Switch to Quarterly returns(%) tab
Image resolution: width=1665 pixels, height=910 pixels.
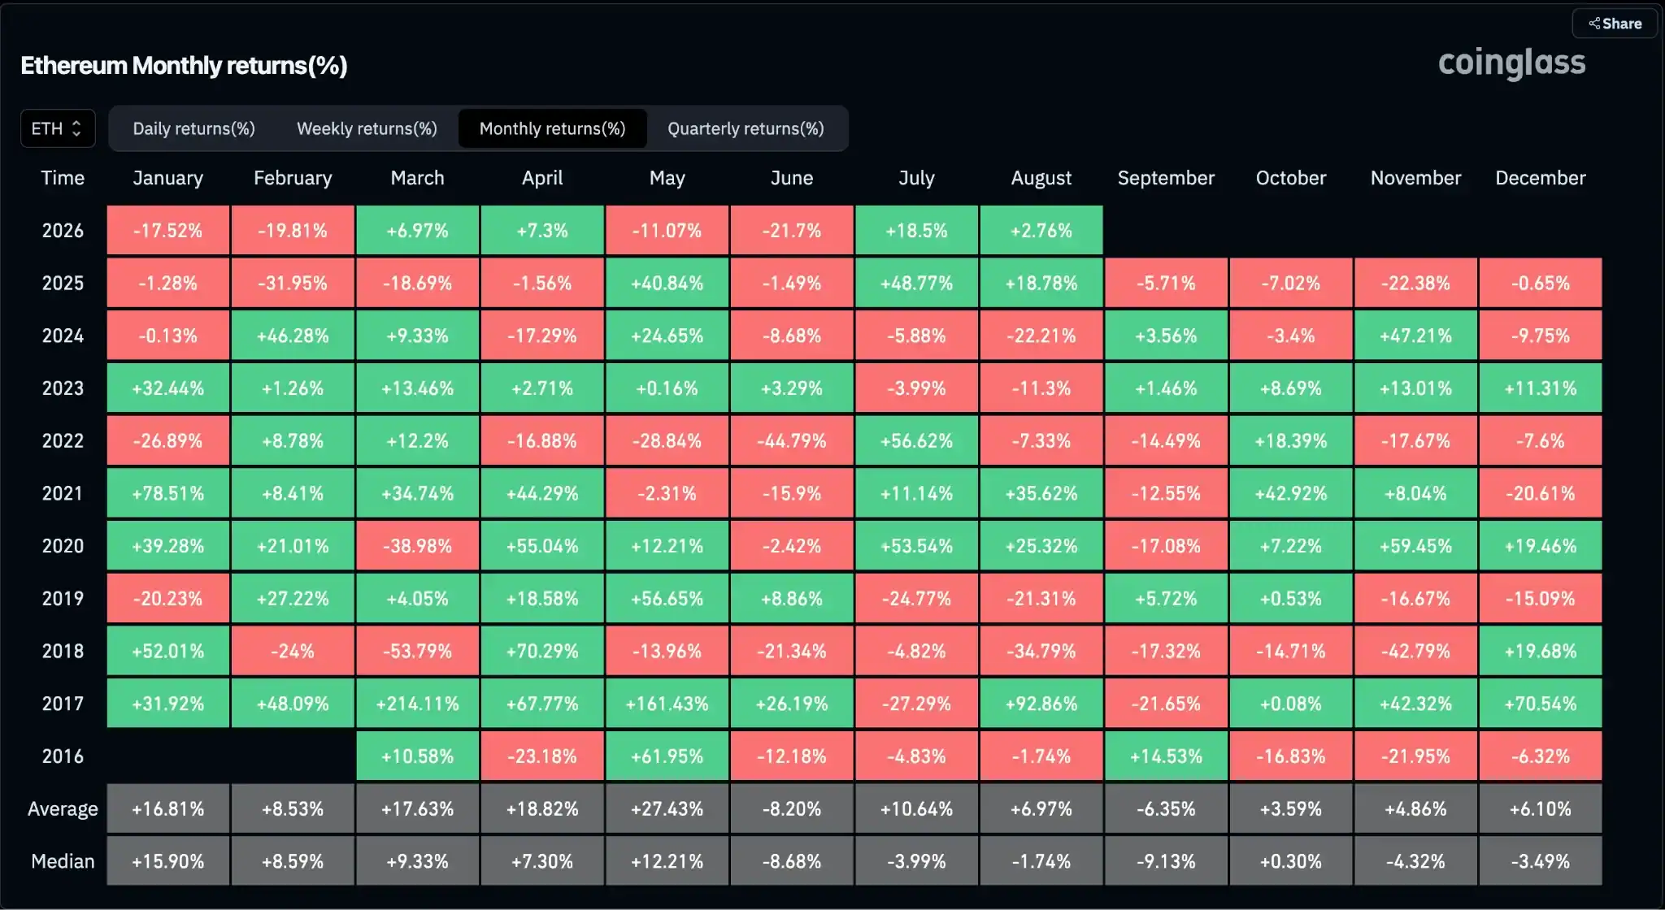point(746,128)
